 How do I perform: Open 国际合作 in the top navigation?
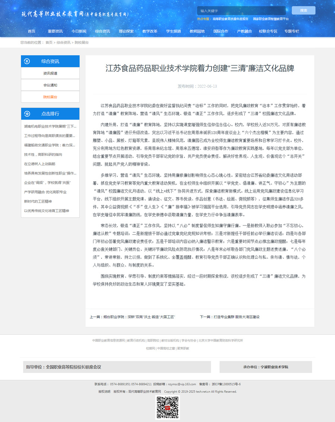click(x=221, y=31)
